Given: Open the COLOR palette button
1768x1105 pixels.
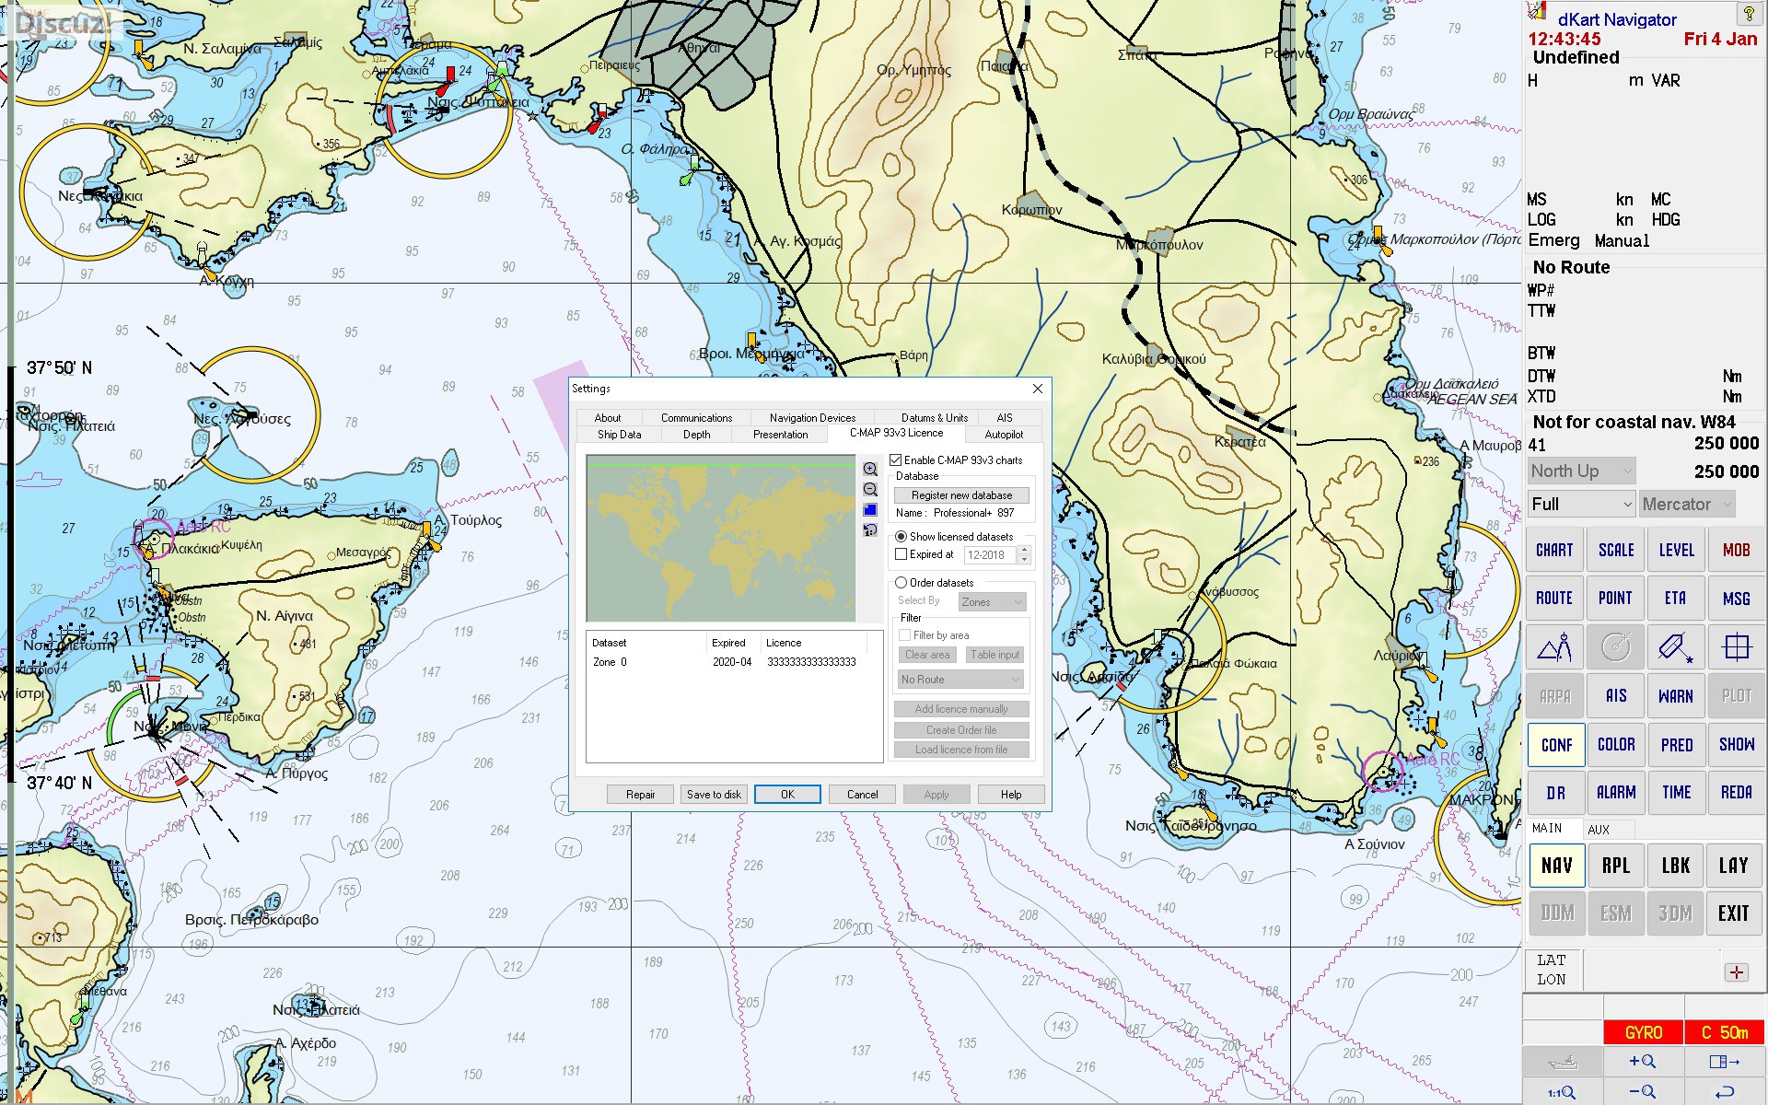Looking at the screenshot, I should (1615, 745).
